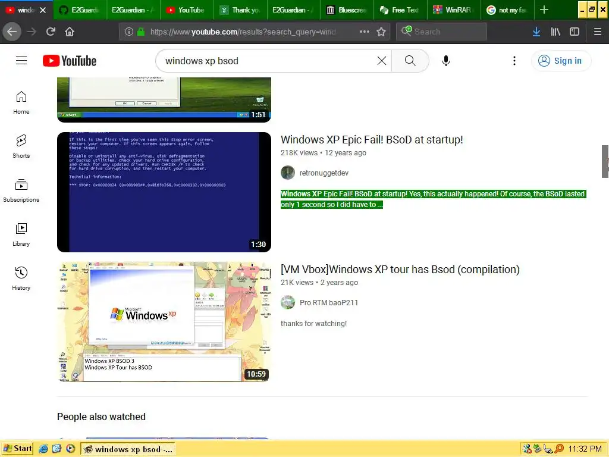This screenshot has height=457, width=609.
Task: Toggle the browser sidebar icon
Action: tap(575, 32)
